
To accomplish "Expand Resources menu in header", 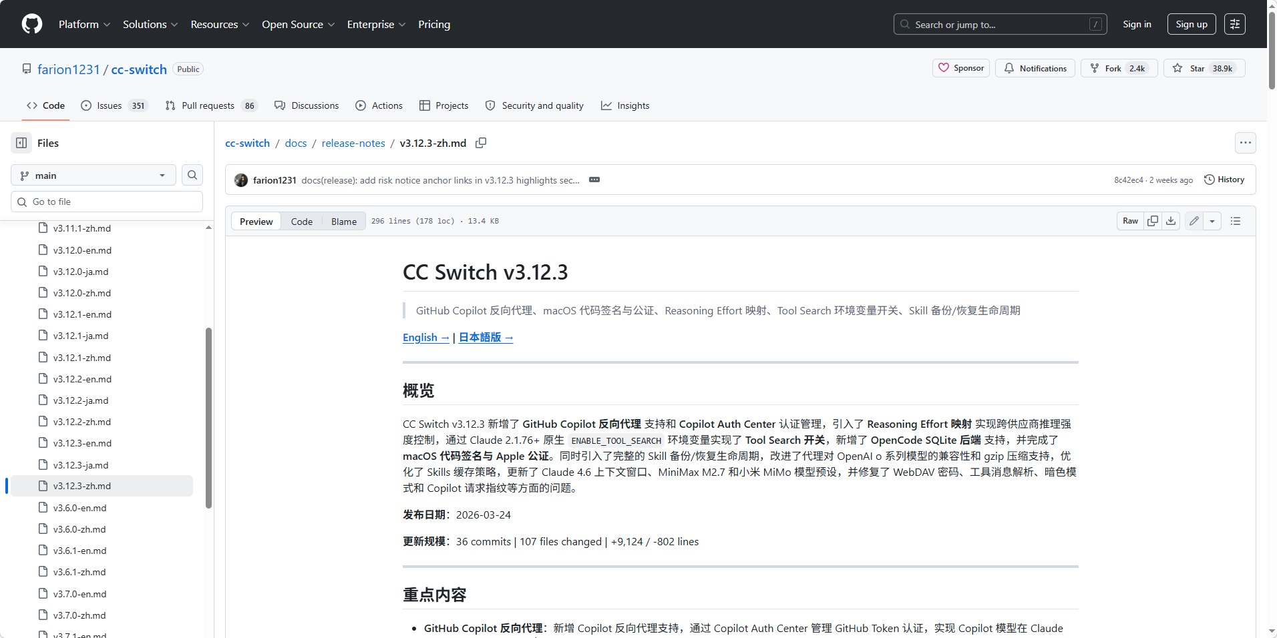I will (x=220, y=24).
